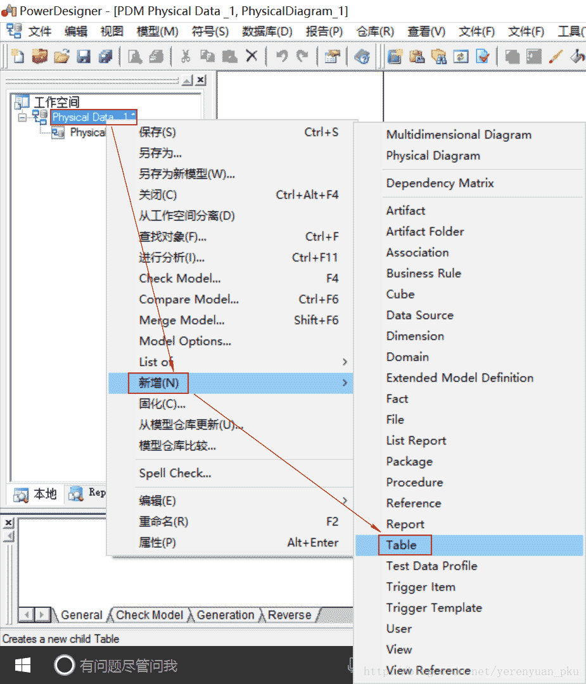Viewport: 586px width, 684px height.
Task: Click the Delete X toolbar icon
Action: 252,56
